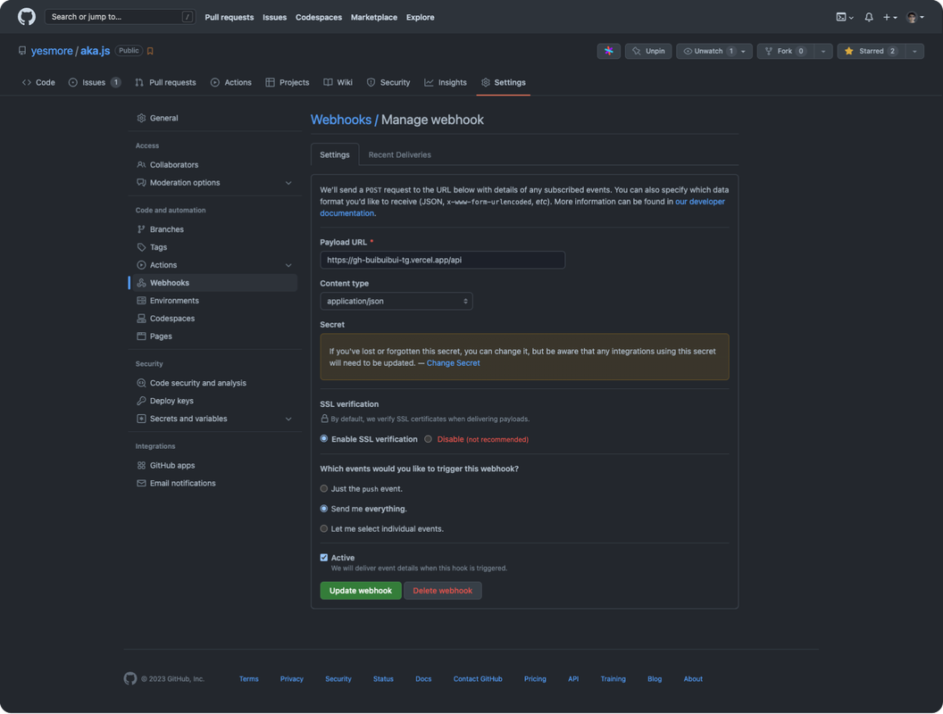Open Fork options dropdown arrow
This screenshot has width=943, height=714.
coord(823,51)
